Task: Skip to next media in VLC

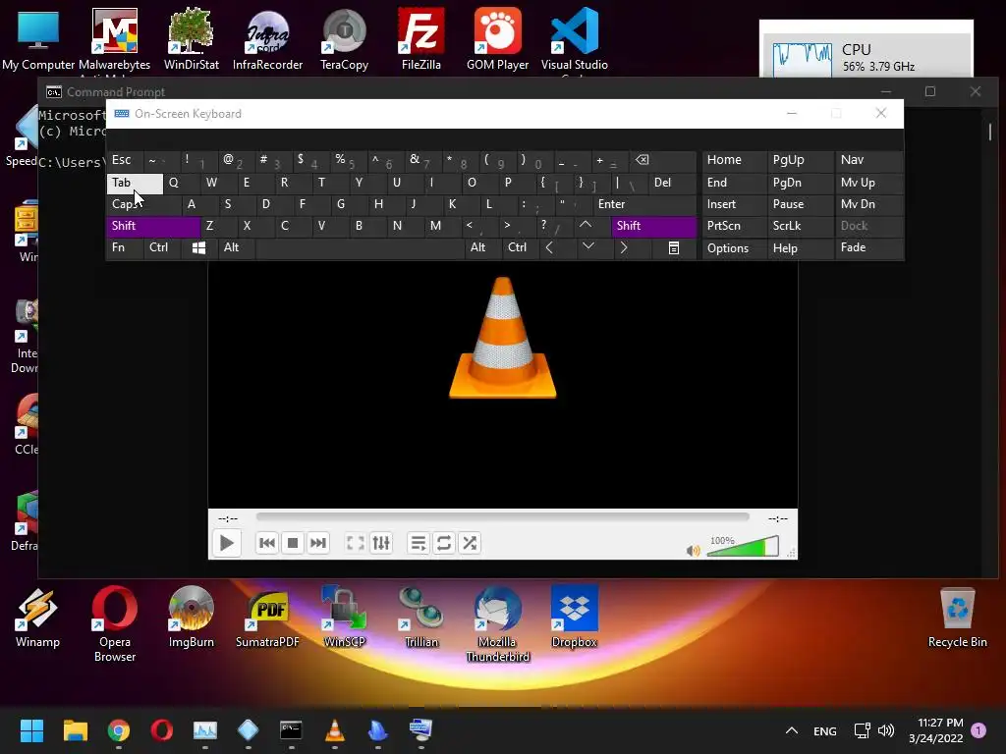Action: pyautogui.click(x=318, y=543)
